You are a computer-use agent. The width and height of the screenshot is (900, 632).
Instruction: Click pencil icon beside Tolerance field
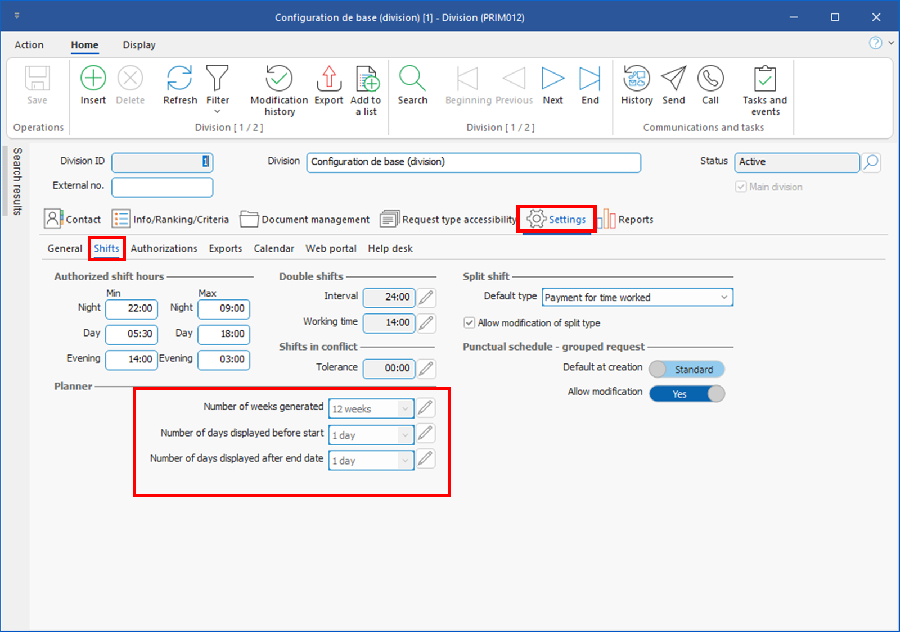click(426, 369)
